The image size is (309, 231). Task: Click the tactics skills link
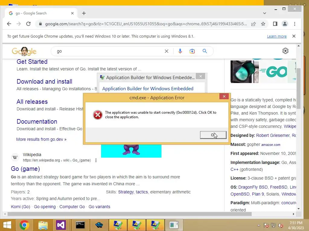(142, 192)
